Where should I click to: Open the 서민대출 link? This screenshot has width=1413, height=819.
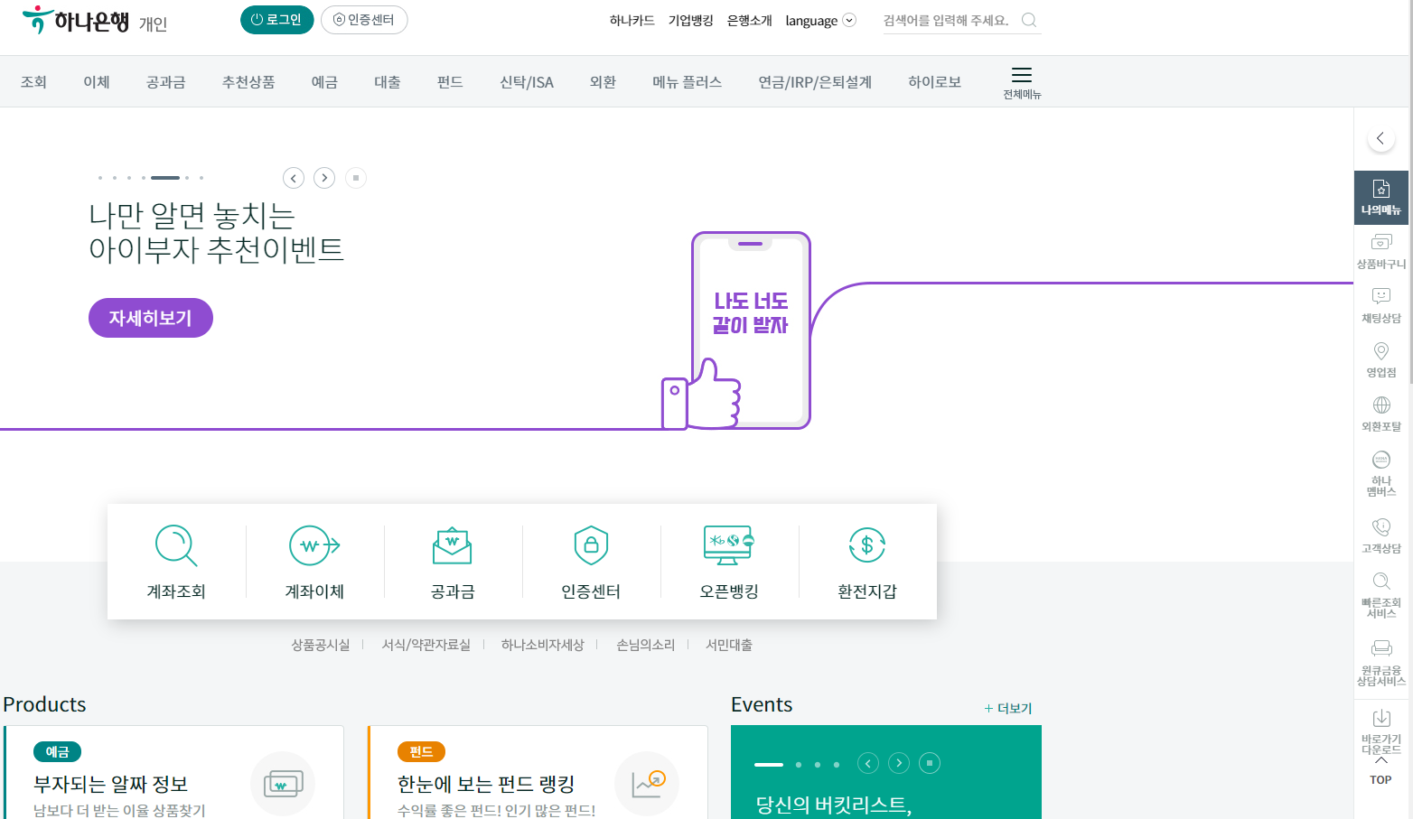(x=729, y=645)
